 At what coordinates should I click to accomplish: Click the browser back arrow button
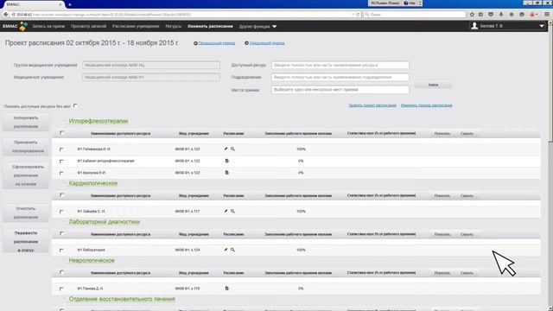6,15
